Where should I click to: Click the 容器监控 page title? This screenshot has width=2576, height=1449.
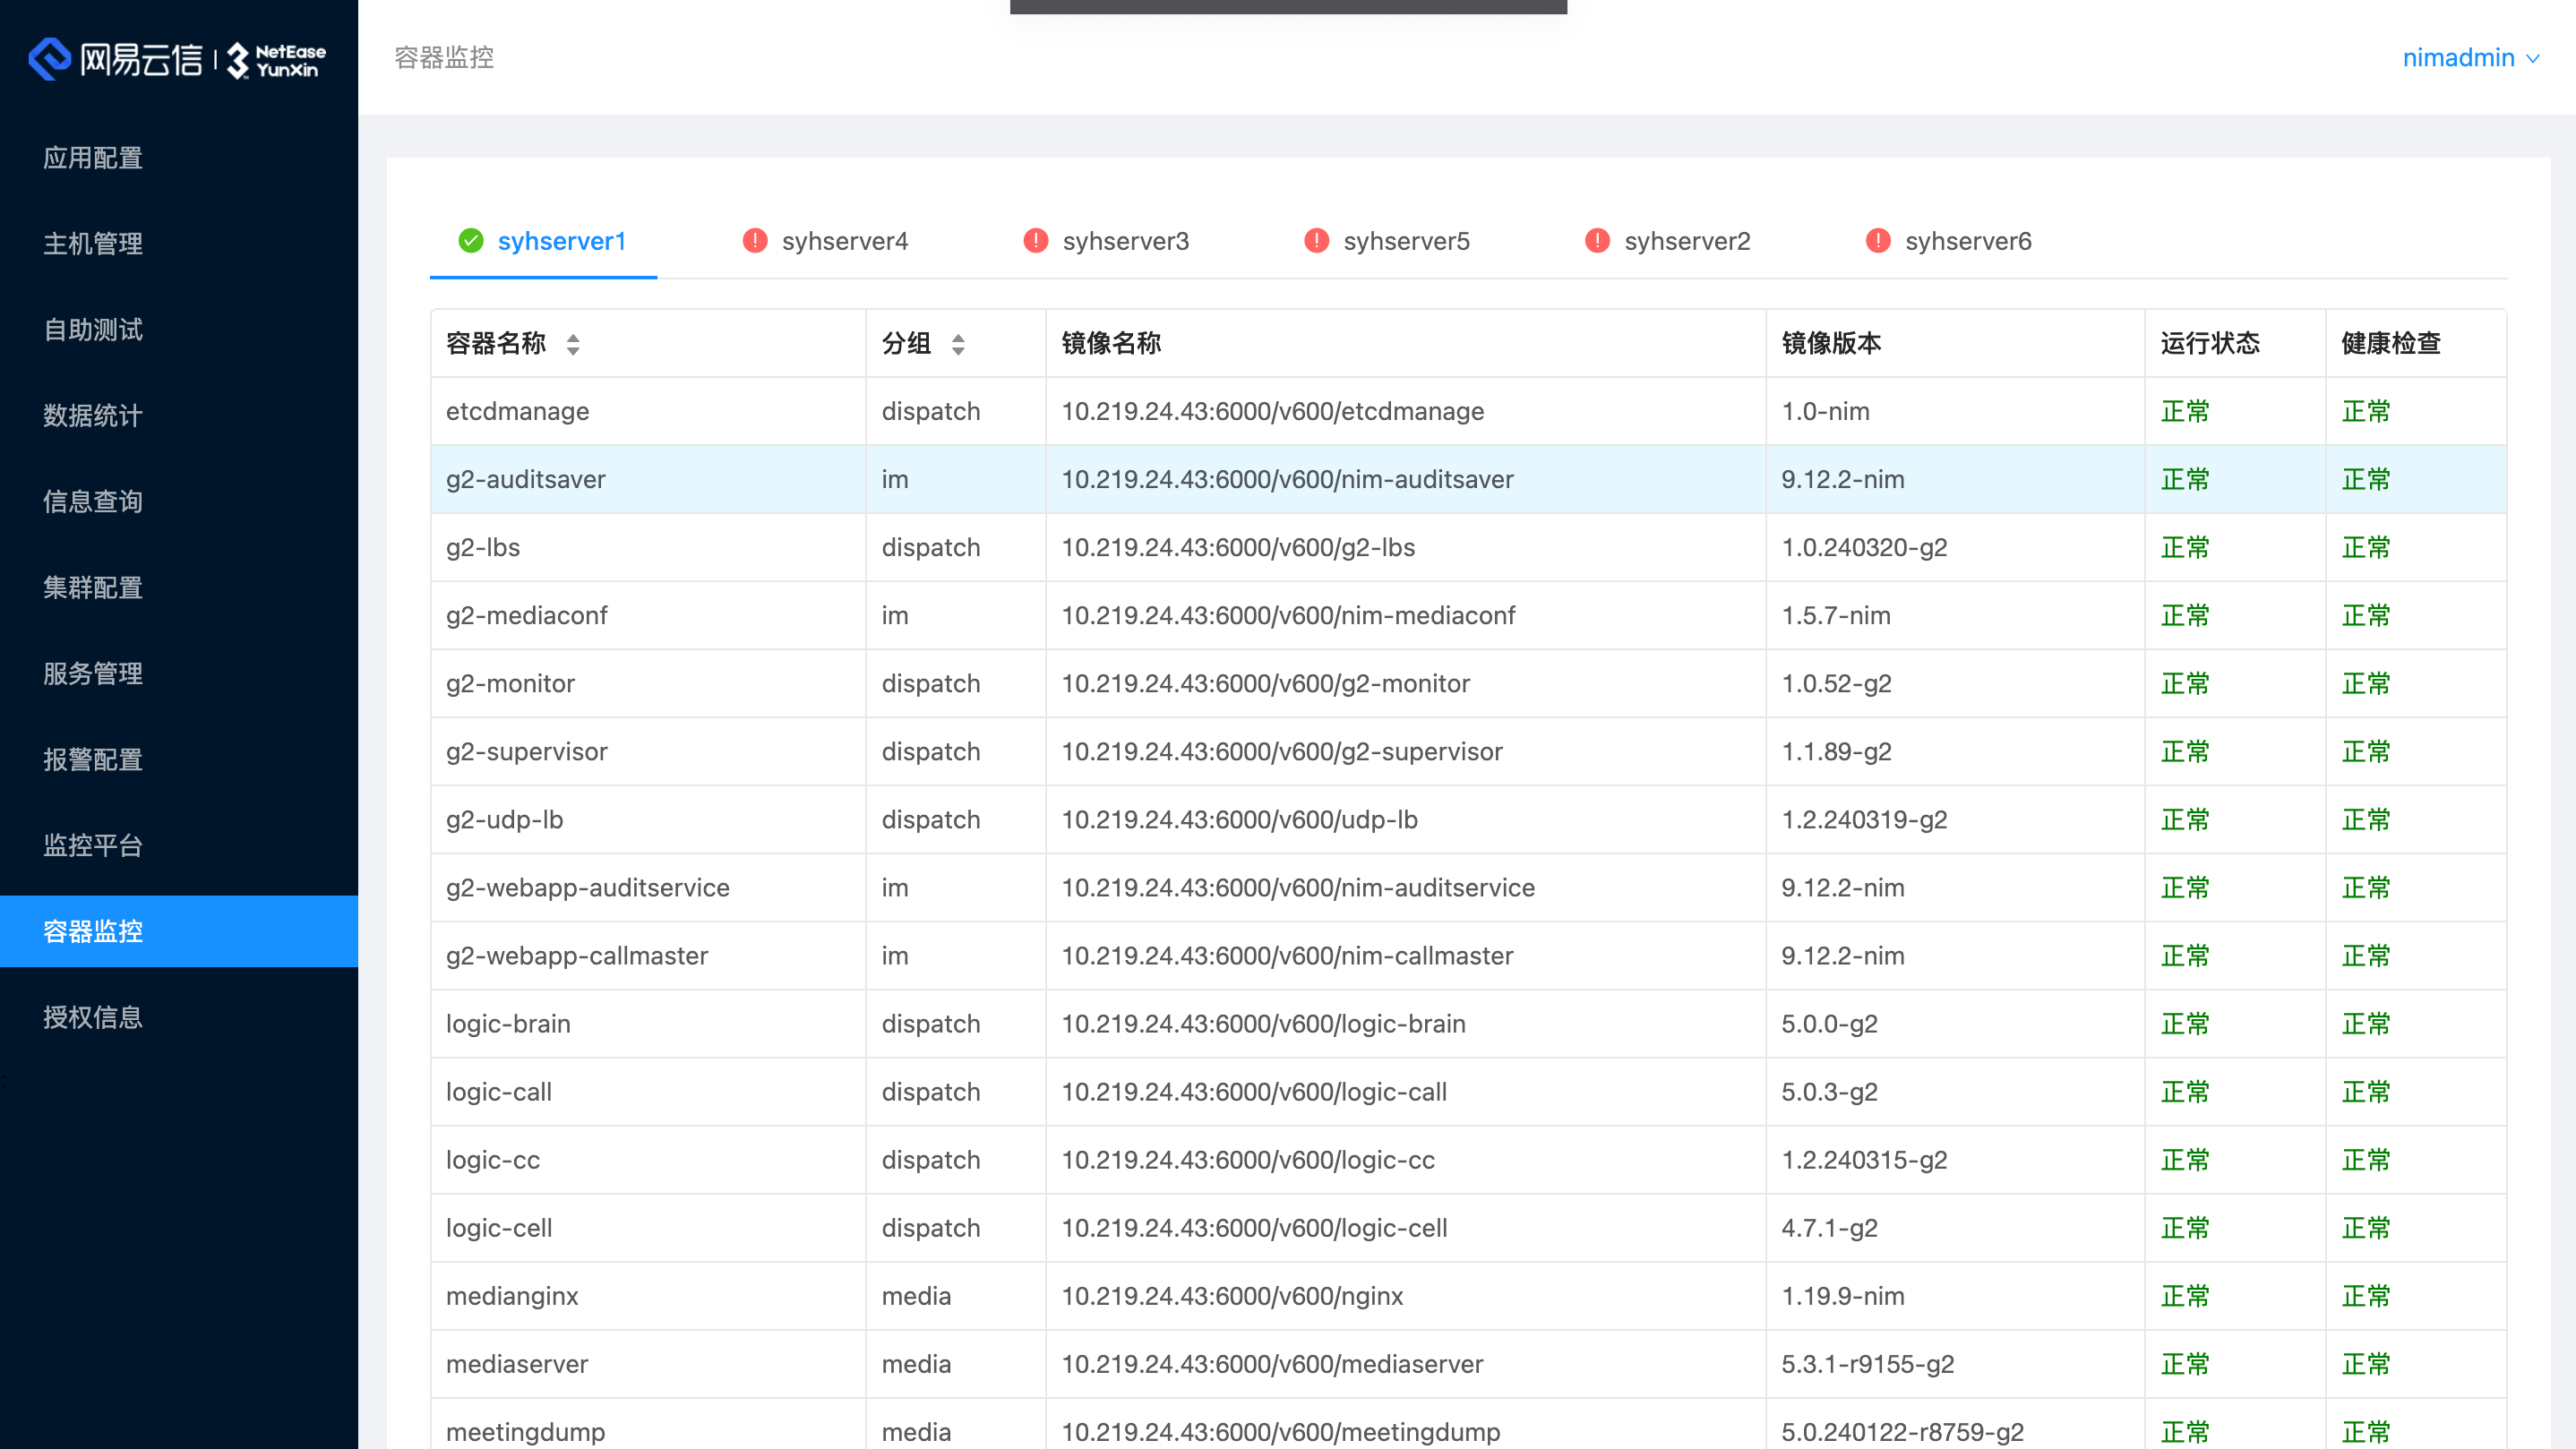(443, 57)
